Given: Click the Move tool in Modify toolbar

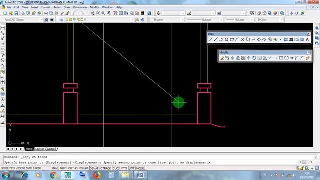Looking at the screenshot, I should (x=249, y=58).
